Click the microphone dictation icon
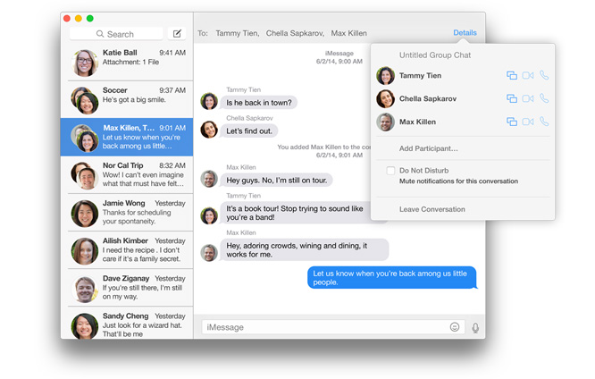 pos(475,327)
